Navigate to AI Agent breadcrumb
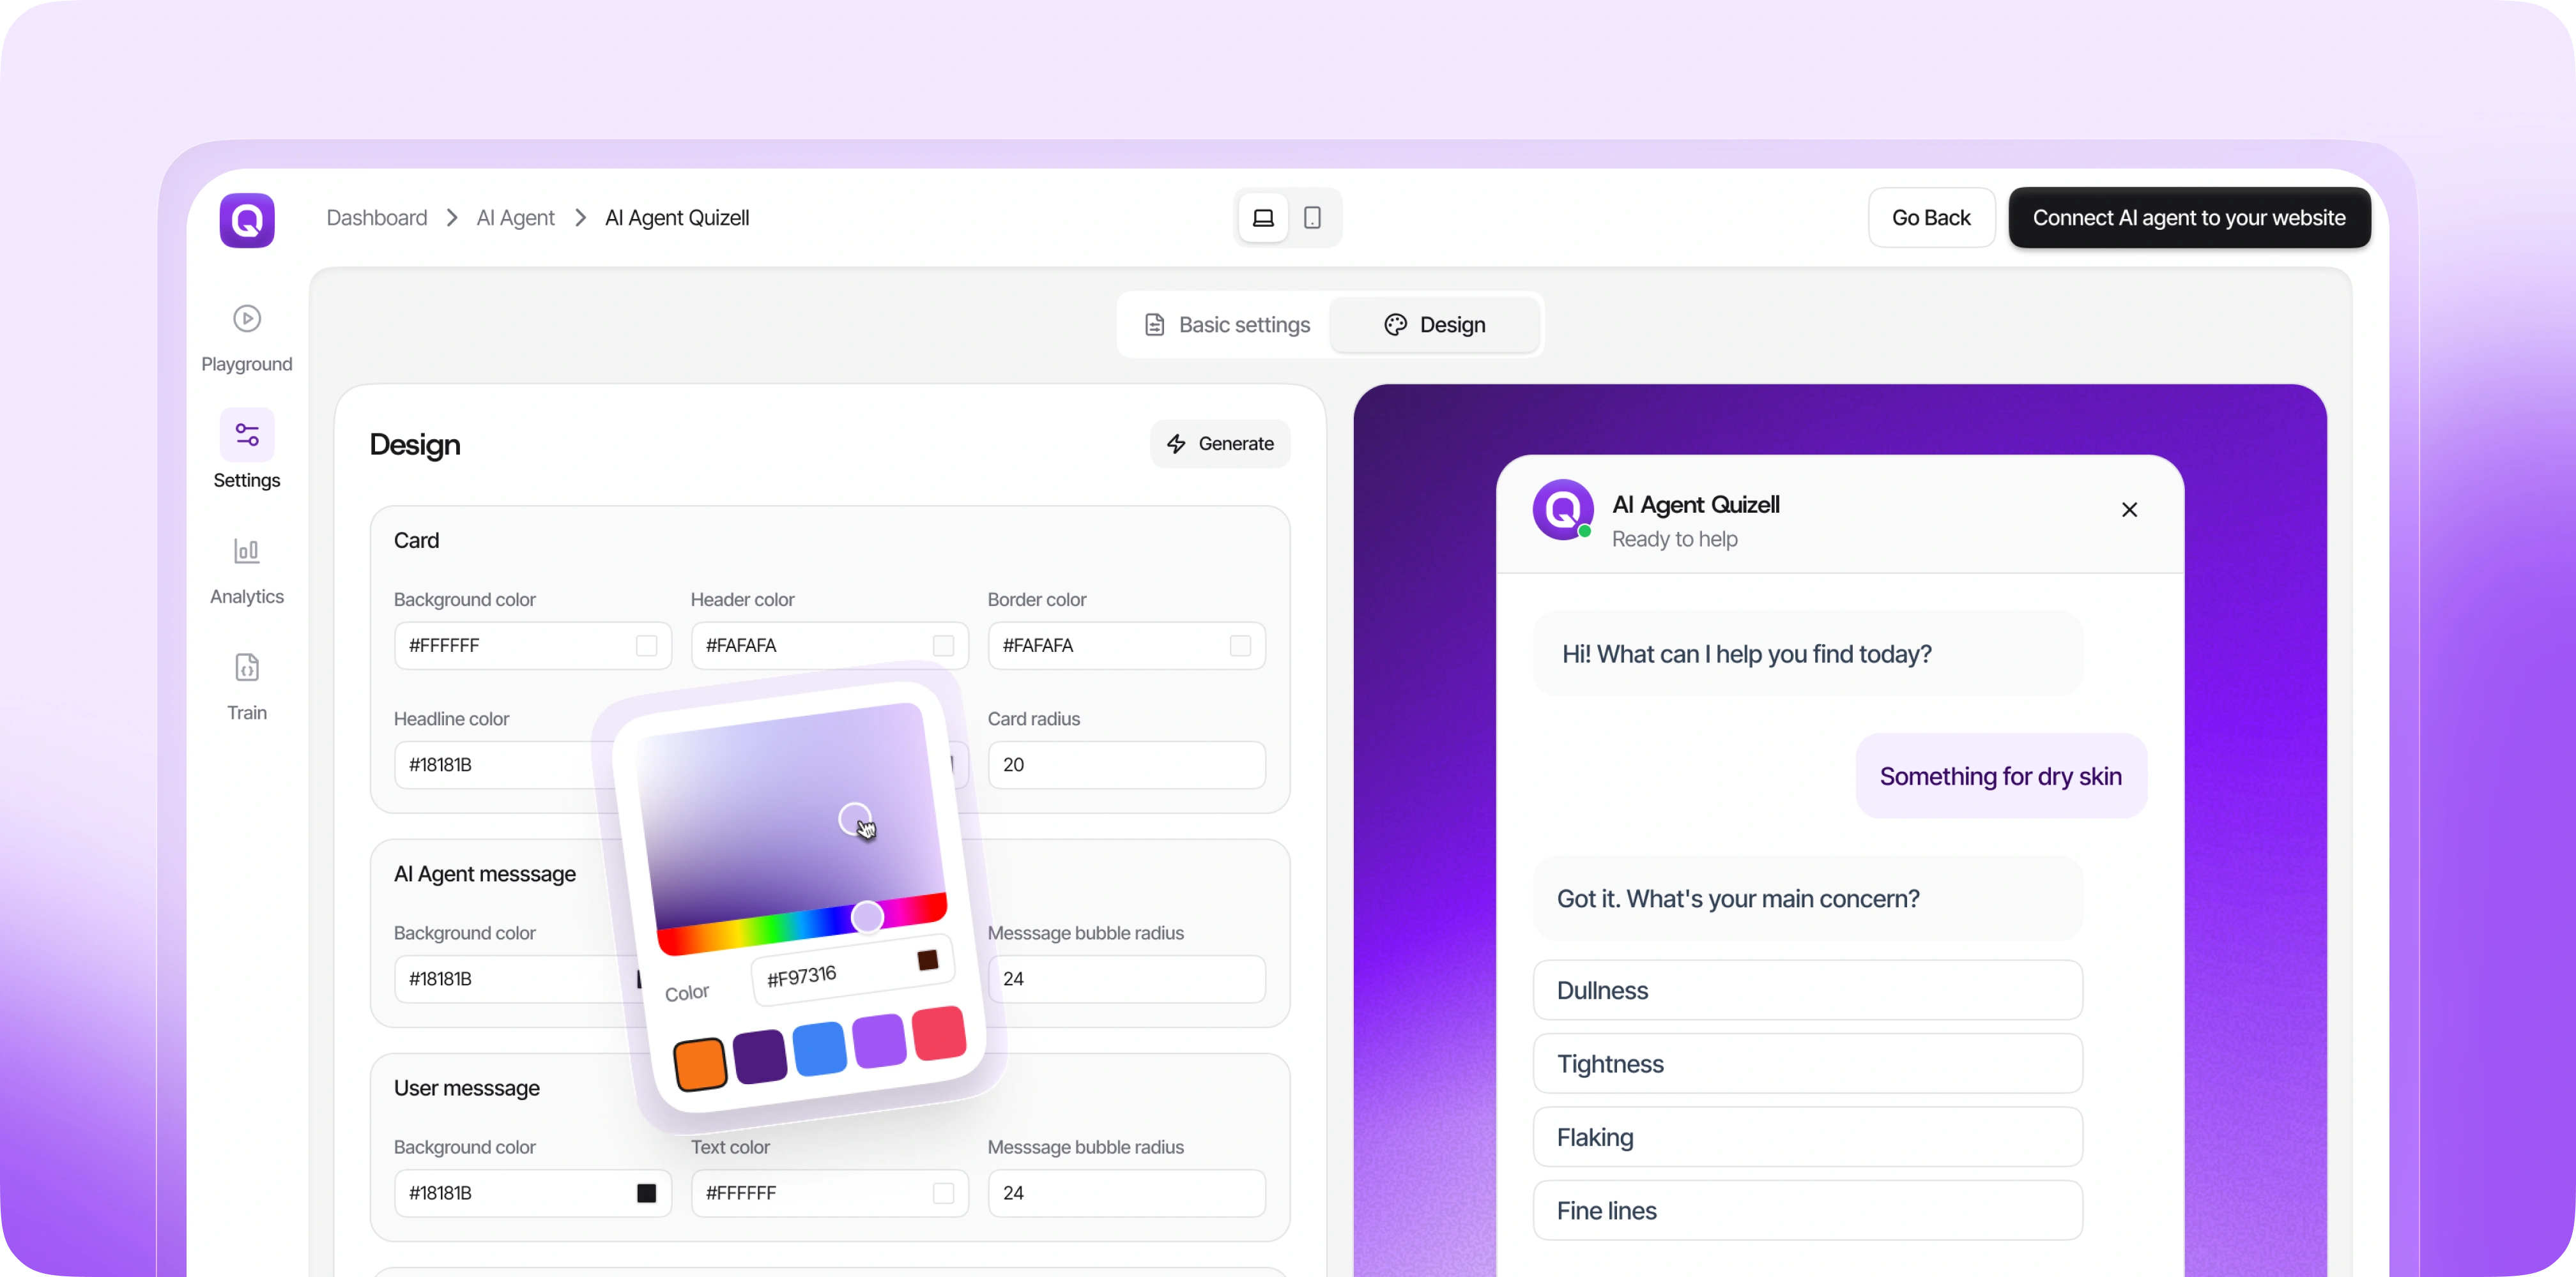Image resolution: width=2576 pixels, height=1277 pixels. point(515,218)
